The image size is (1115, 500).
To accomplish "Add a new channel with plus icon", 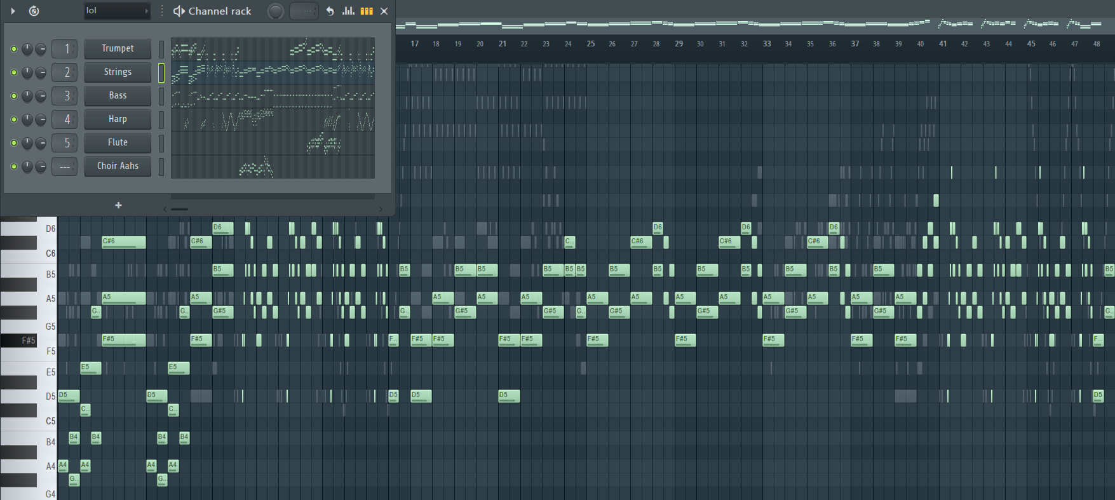I will (x=118, y=205).
